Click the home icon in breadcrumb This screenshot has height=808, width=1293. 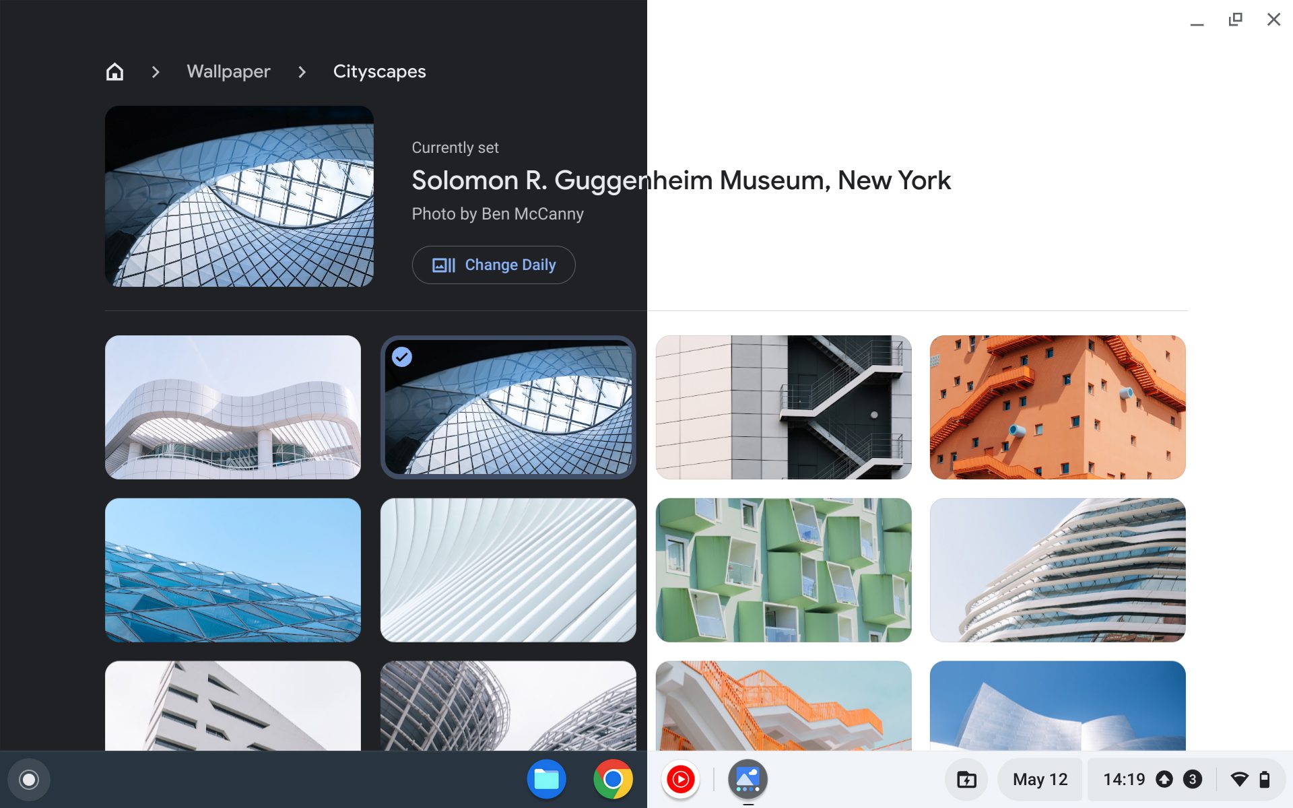point(114,71)
